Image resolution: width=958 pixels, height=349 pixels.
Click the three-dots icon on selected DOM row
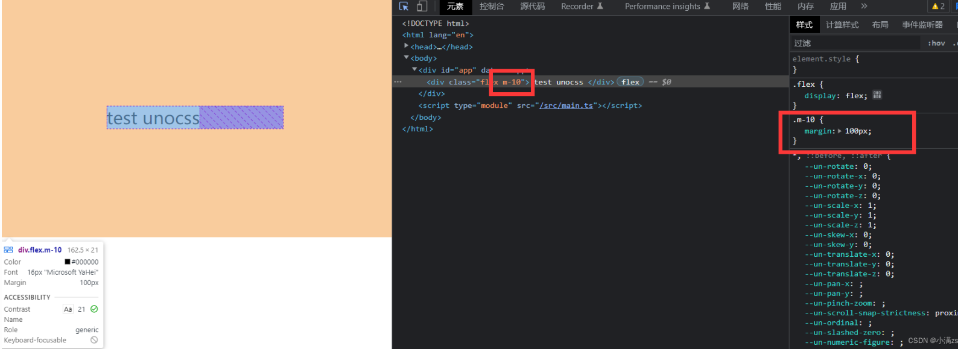click(398, 82)
